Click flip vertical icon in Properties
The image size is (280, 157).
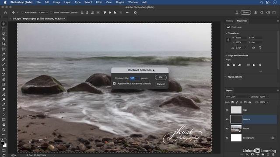point(260,48)
